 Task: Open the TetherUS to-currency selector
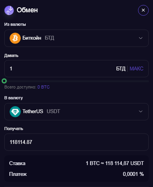coord(76,112)
